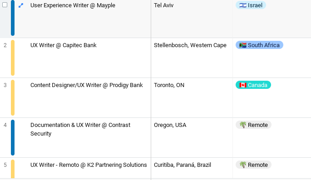Select row number 3
Image resolution: width=311 pixels, height=180 pixels.
click(x=5, y=85)
